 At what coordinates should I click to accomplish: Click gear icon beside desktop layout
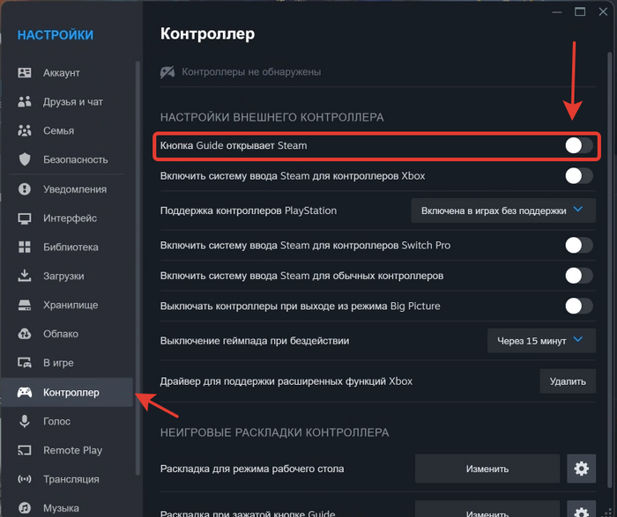581,469
